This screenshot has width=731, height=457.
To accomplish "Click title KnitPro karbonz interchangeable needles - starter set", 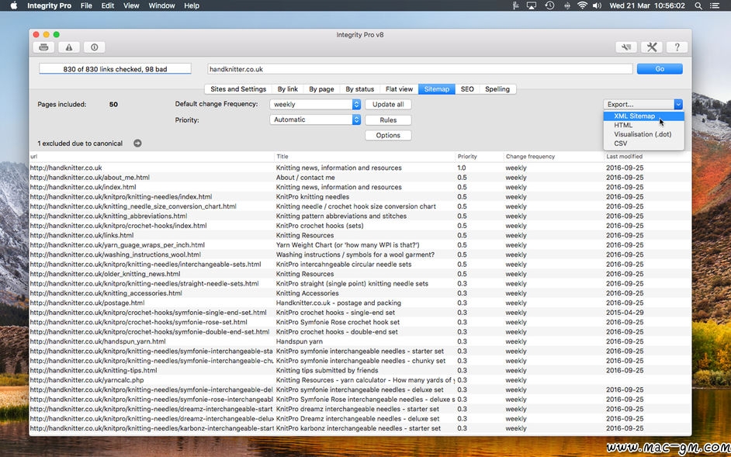I will 358,428.
